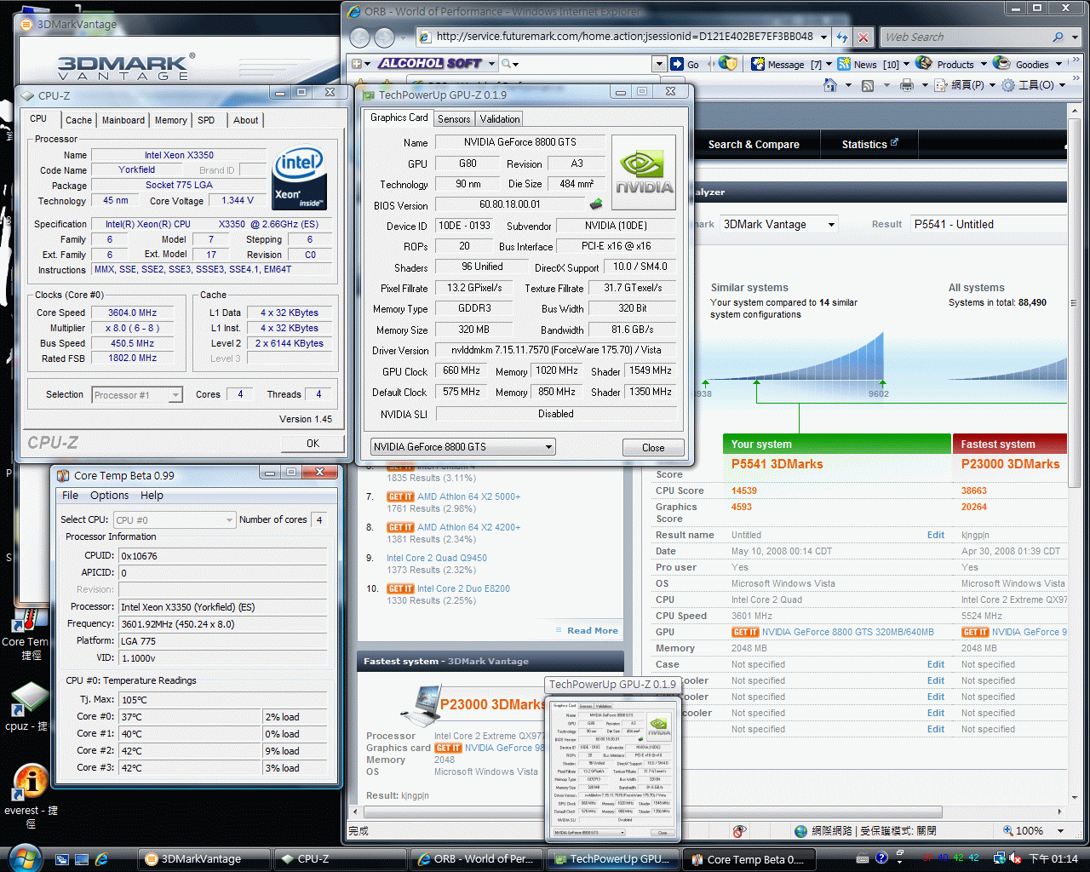Image resolution: width=1090 pixels, height=872 pixels.
Task: Switch to the Validation tab in GPU-Z
Action: pyautogui.click(x=499, y=119)
